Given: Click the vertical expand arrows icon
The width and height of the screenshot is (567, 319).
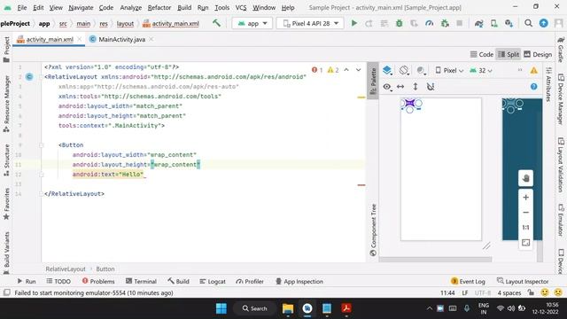Looking at the screenshot, I should tap(416, 87).
